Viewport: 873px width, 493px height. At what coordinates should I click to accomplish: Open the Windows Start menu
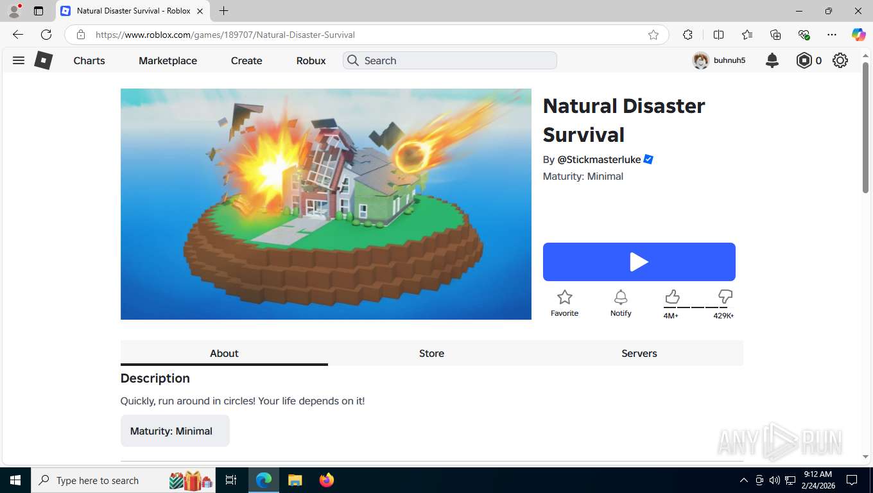pos(15,480)
